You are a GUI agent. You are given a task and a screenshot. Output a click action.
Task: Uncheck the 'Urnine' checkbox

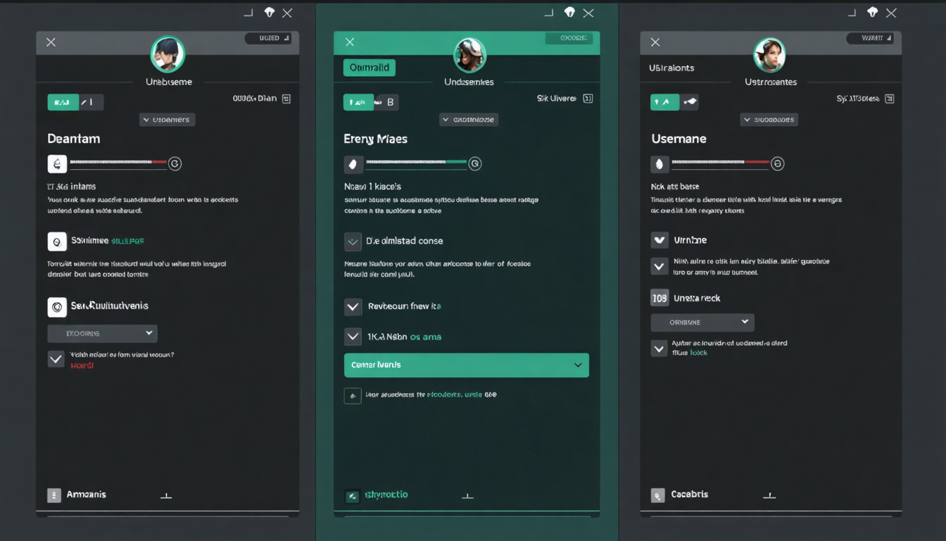(659, 240)
